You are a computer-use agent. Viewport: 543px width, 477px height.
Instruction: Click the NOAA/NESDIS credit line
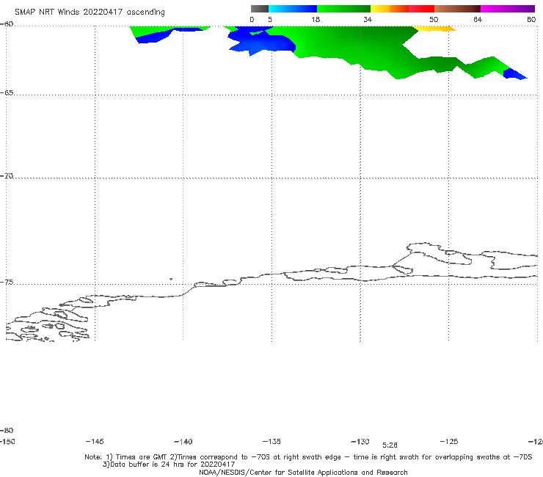click(x=303, y=472)
